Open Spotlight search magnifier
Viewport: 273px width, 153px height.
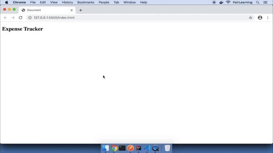[258, 3]
